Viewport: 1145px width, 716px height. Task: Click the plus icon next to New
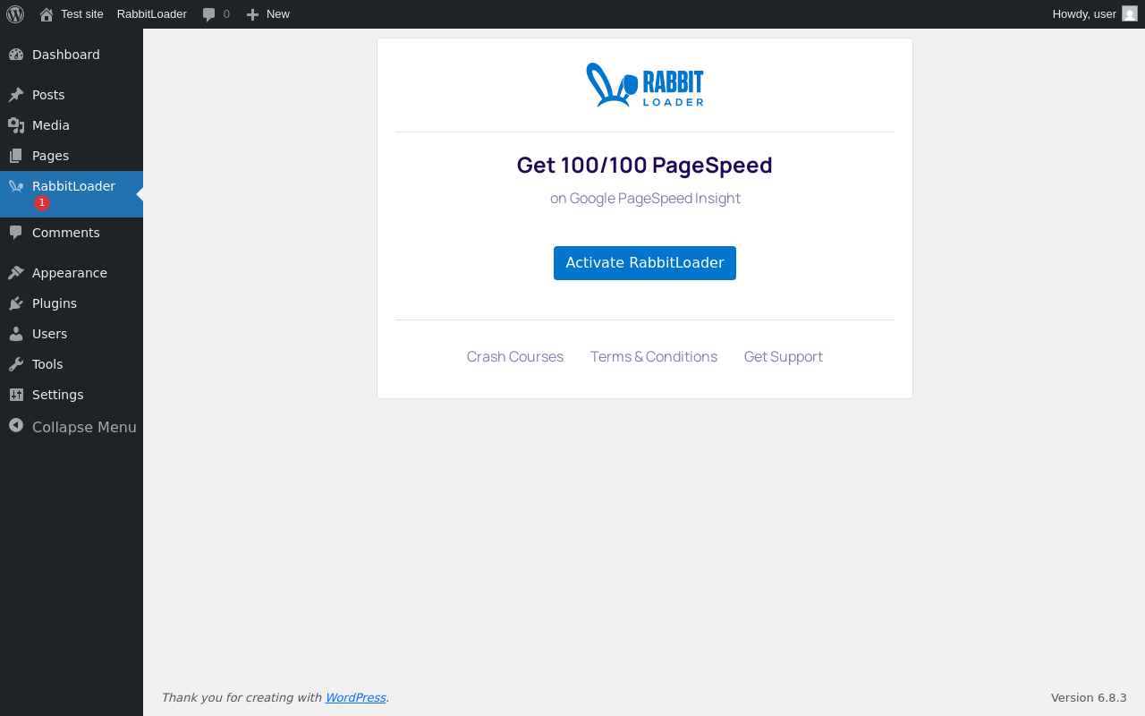click(x=252, y=14)
